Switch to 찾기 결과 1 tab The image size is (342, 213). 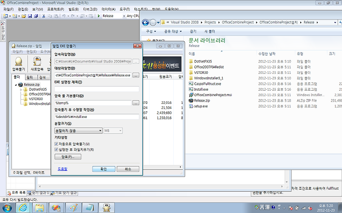point(38,193)
